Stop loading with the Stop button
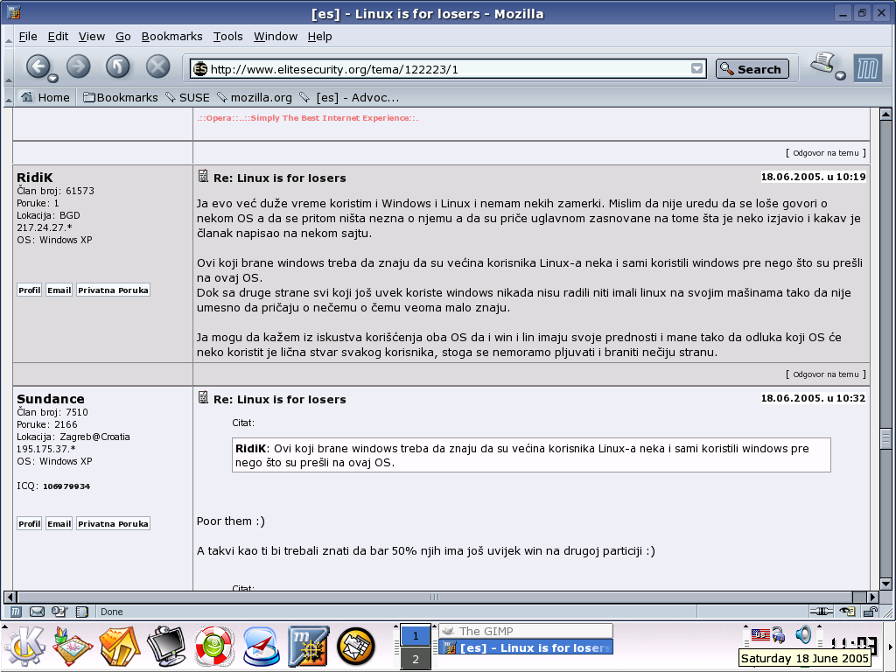Image resolution: width=896 pixels, height=672 pixels. (157, 66)
